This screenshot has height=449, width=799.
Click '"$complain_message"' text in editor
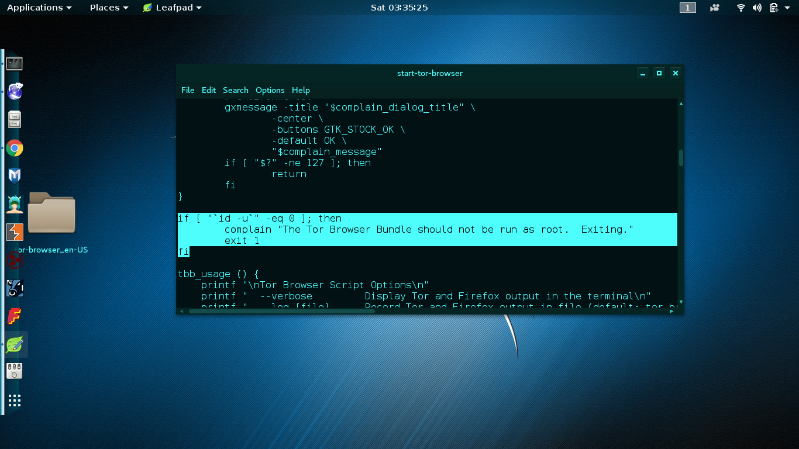[327, 151]
